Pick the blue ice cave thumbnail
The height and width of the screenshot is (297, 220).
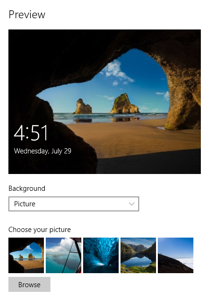click(x=101, y=255)
